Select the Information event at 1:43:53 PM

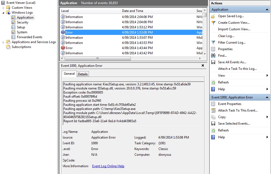(x=131, y=43)
